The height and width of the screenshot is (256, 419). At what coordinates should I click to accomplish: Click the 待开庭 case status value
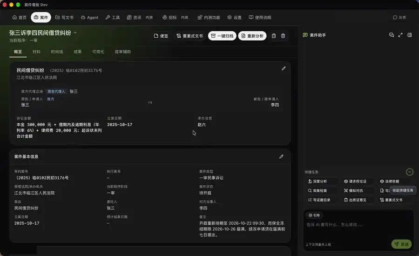(x=205, y=193)
